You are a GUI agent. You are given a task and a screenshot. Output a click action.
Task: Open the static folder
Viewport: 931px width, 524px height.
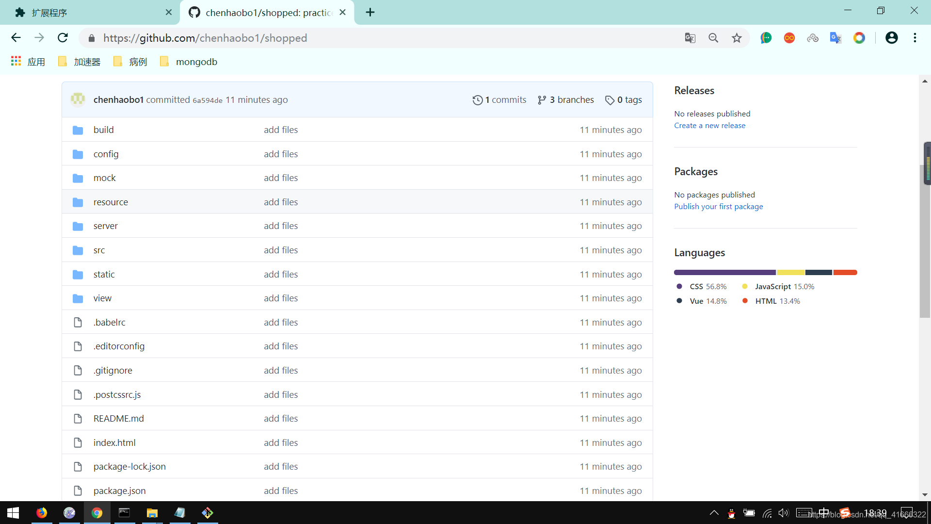pyautogui.click(x=104, y=274)
